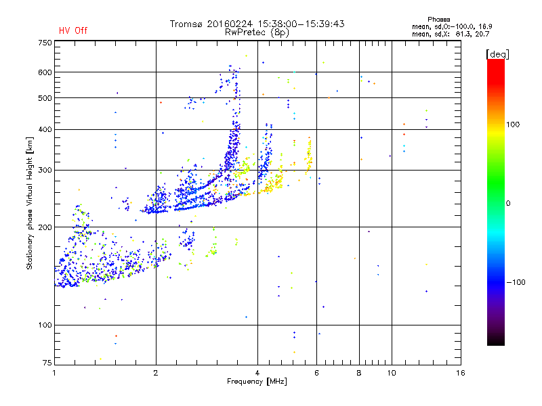Viewport: 542px width, 406px height.
Task: Click the 'Stationary phase Virtual Height [km]' axis title
Action: [x=30, y=204]
